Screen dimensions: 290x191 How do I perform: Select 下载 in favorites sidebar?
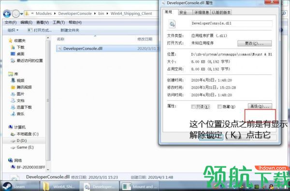(20, 47)
